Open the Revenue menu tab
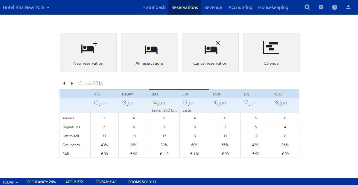This screenshot has width=358, height=185. click(x=213, y=7)
